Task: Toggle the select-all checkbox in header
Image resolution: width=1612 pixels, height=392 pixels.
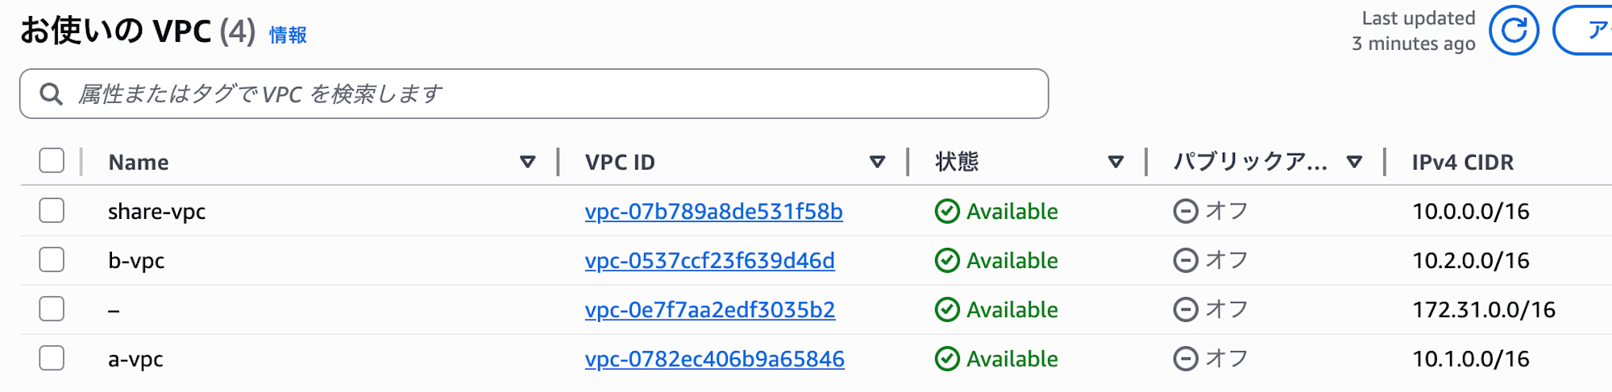Action: 52,161
